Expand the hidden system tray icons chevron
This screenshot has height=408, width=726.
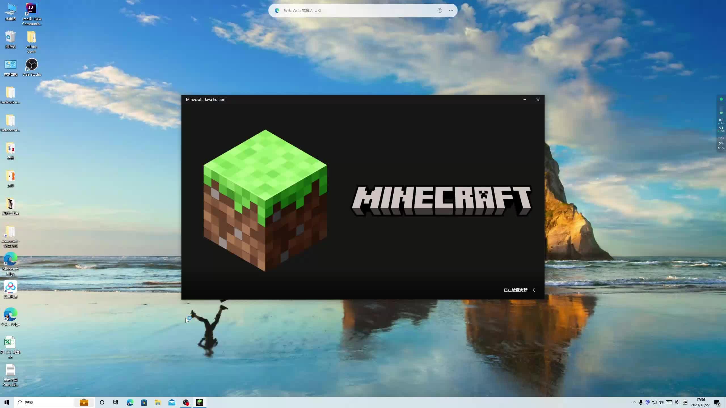click(634, 402)
